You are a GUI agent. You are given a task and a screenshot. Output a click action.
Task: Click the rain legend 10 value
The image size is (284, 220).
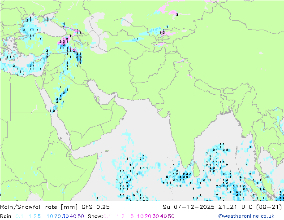coord(50,216)
